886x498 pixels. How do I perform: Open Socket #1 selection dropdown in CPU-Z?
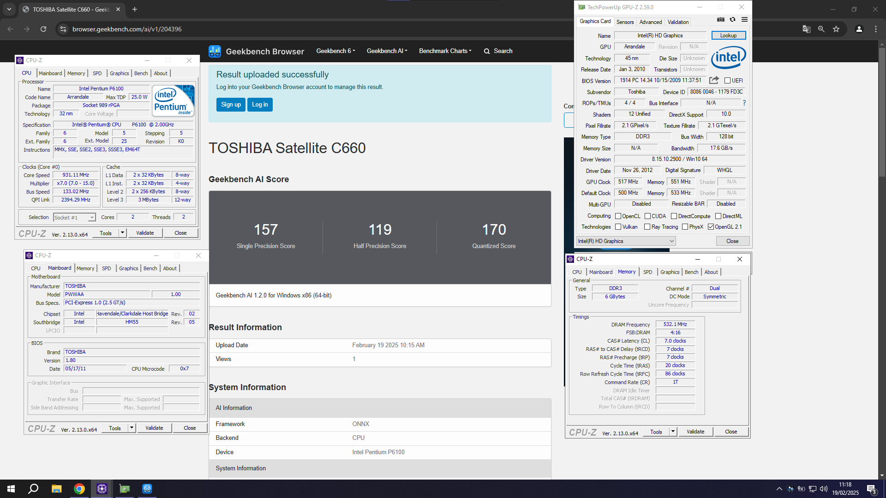pos(74,218)
